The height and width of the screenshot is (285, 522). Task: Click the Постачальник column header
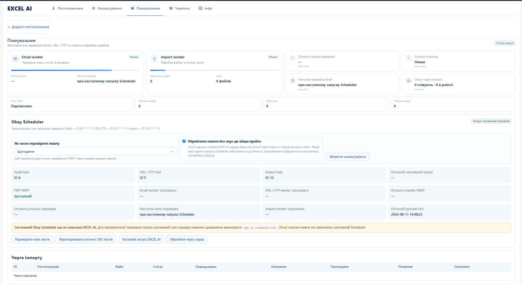[x=48, y=267]
